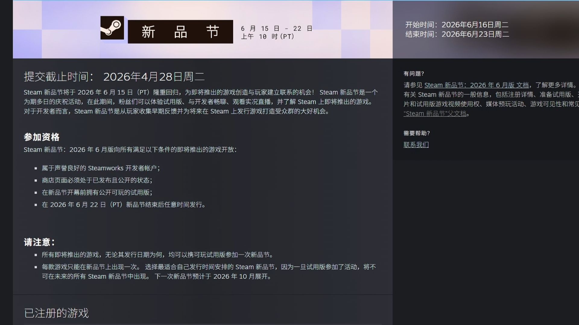The image size is (579, 325).
Task: Click the 开始时间：2026年6月16日周二 text
Action: (x=457, y=25)
